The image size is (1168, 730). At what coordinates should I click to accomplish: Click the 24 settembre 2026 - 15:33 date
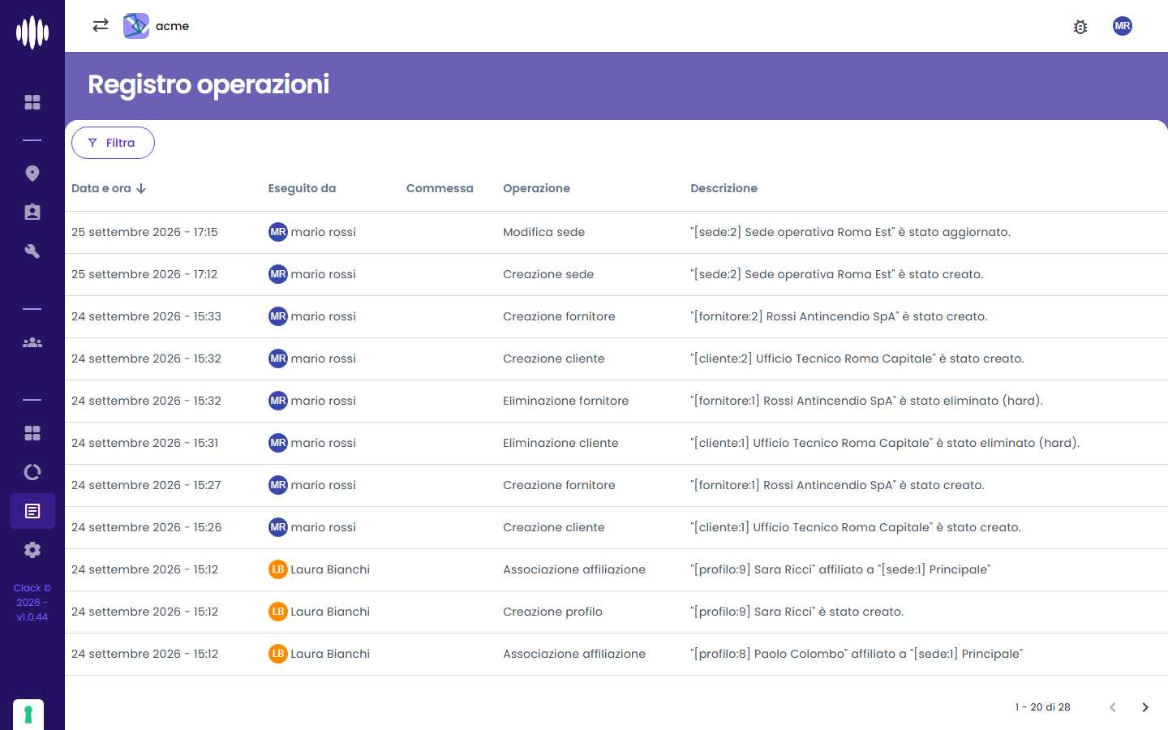coord(146,316)
